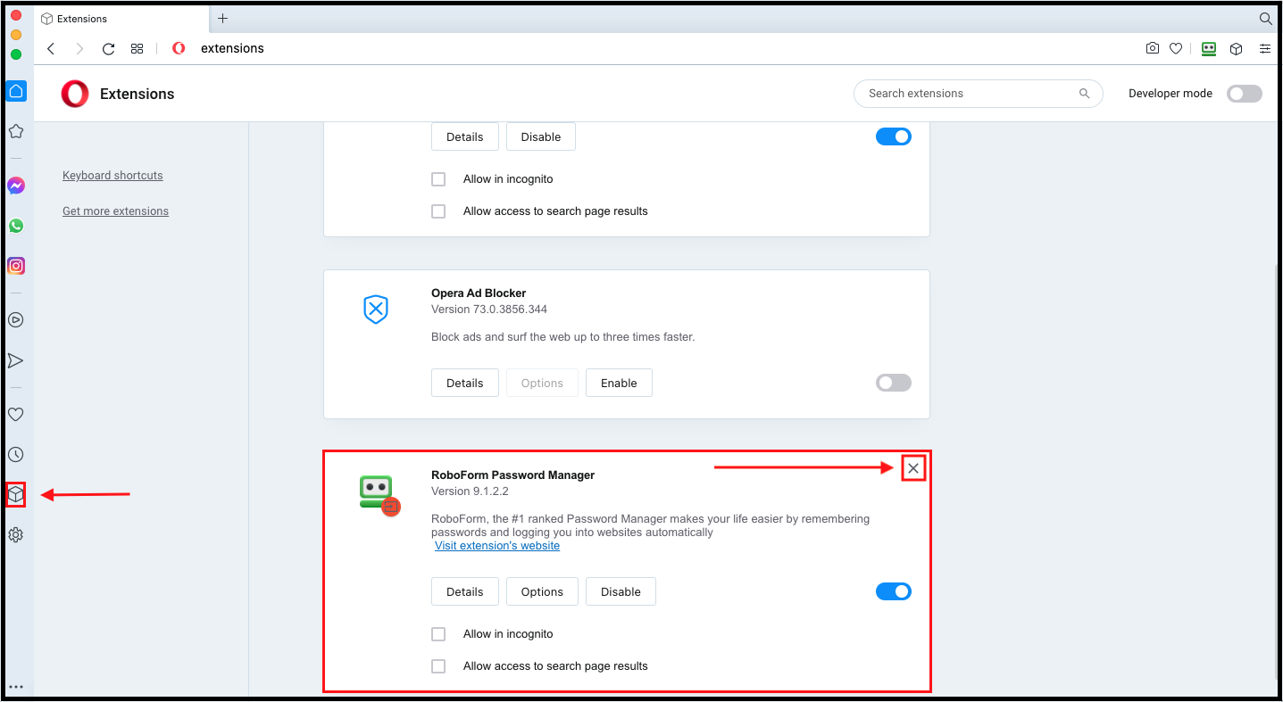Enable the Opera Ad Blocker toggle

click(x=894, y=383)
